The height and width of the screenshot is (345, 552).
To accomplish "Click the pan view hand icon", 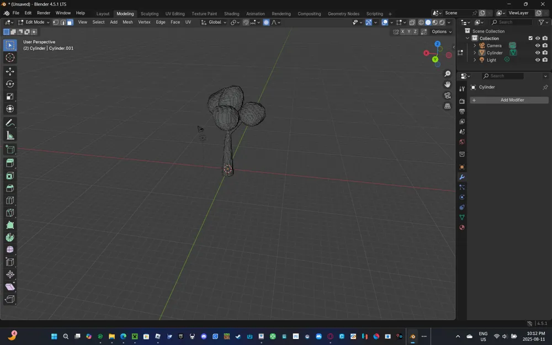I will [448, 84].
